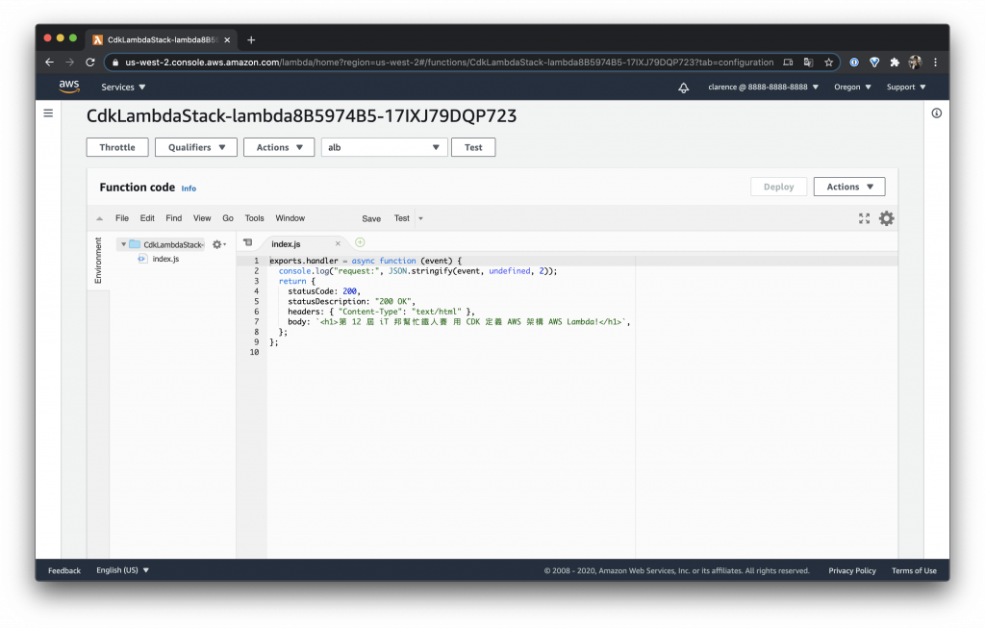
Task: Click the browser address bar URL
Action: tap(449, 63)
